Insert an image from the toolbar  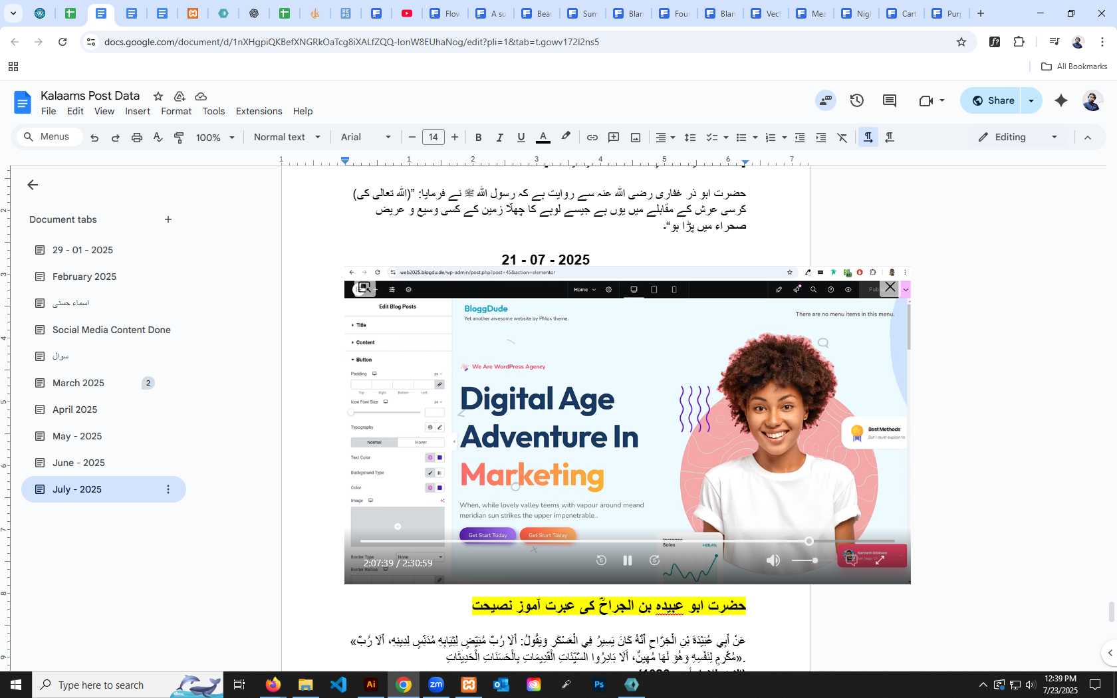636,138
